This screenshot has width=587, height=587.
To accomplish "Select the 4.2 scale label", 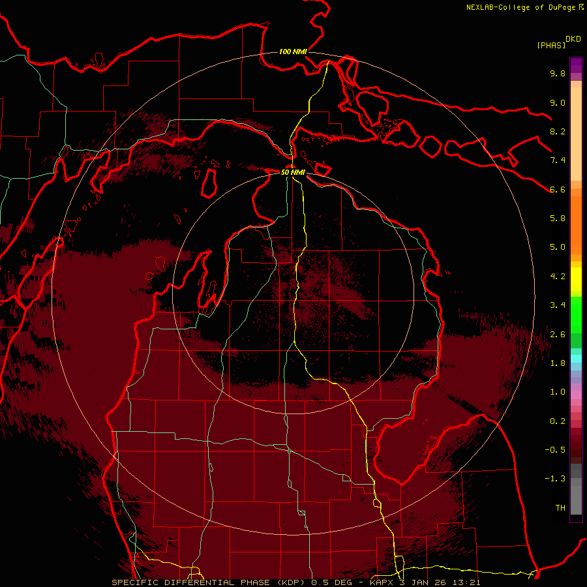I will (558, 277).
